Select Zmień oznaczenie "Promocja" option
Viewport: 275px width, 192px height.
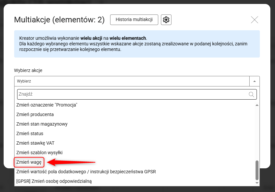46,105
